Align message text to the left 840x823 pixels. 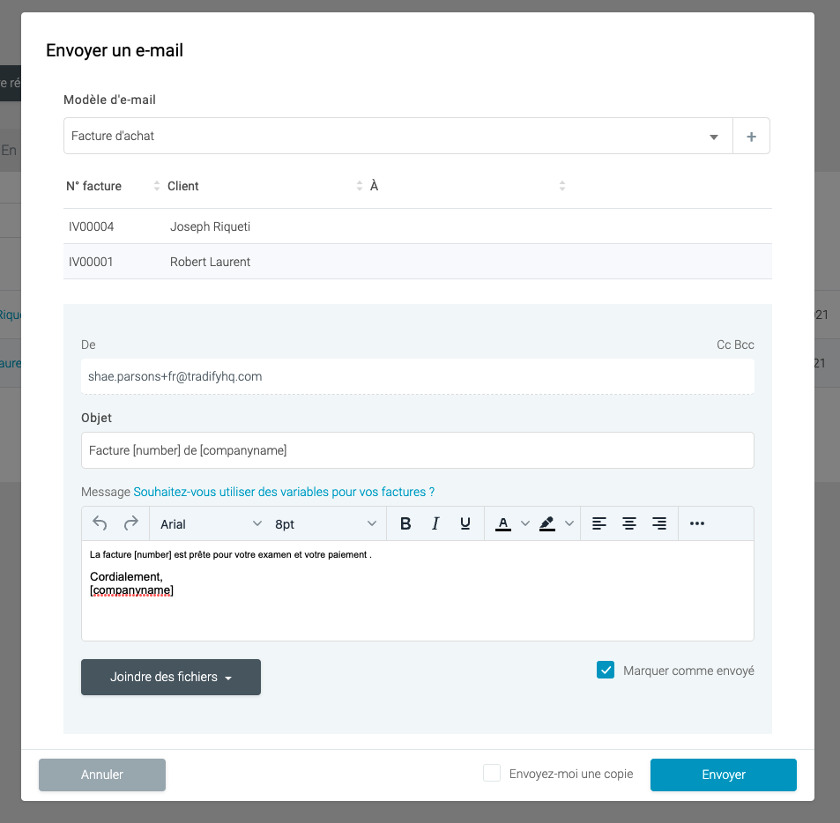(x=599, y=523)
